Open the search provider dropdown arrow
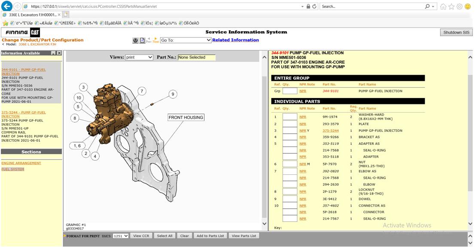The image size is (475, 247). (x=433, y=6)
